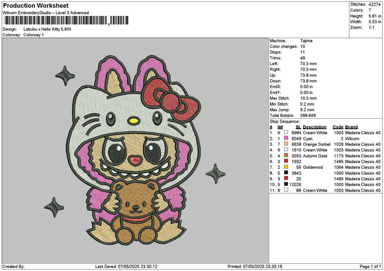The width and height of the screenshot is (384, 271).
Task: Click 'Wilcom EmbroideryStudio – Level 3 Advanced' text
Action: [x=46, y=13]
